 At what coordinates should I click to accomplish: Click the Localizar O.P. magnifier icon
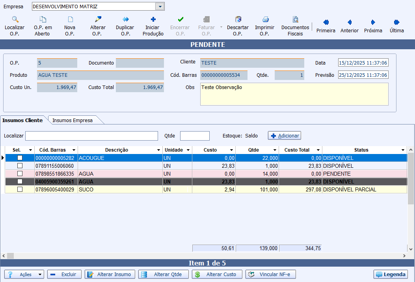point(15,19)
